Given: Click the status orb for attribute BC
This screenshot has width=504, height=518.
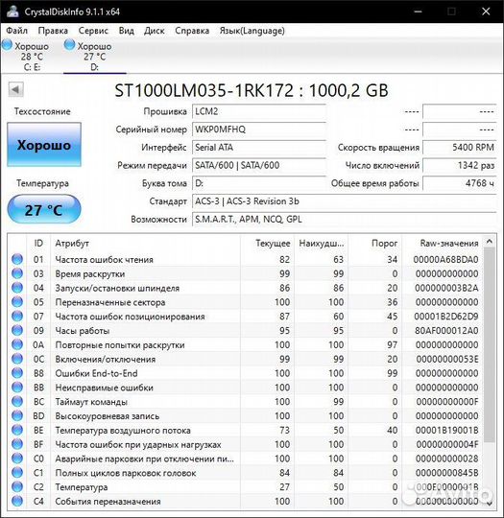Looking at the screenshot, I should pos(17,401).
